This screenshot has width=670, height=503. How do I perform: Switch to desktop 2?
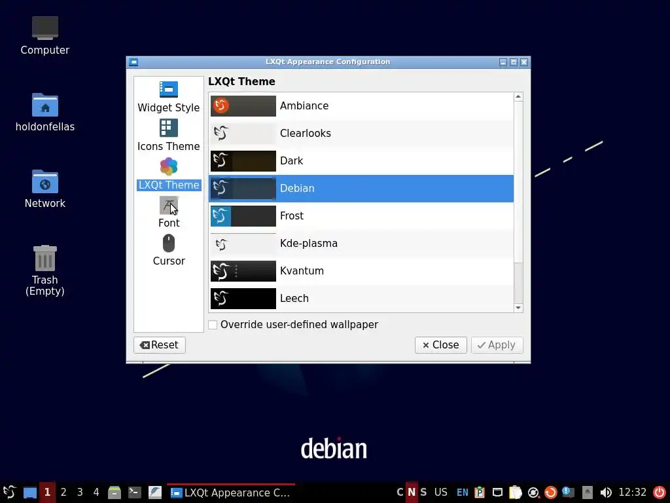[63, 493]
